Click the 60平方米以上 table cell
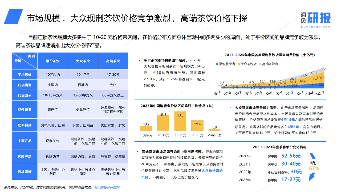Screen dimensions: 341x192 tap(113, 95)
